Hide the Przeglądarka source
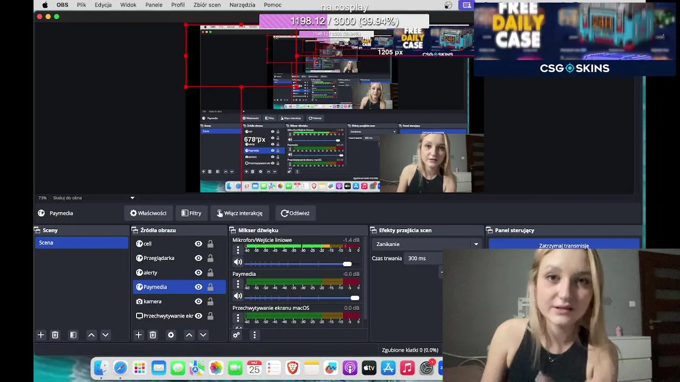 [198, 258]
